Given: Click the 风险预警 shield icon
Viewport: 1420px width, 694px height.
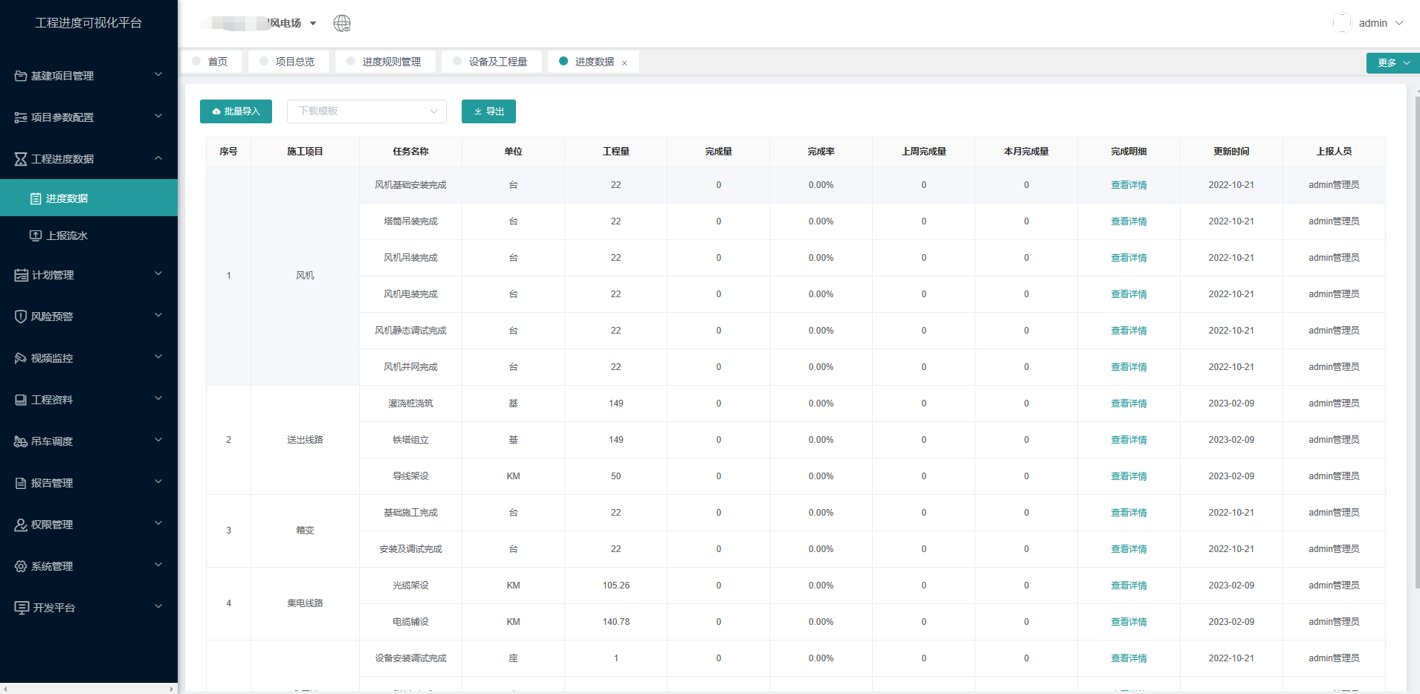Looking at the screenshot, I should [21, 317].
